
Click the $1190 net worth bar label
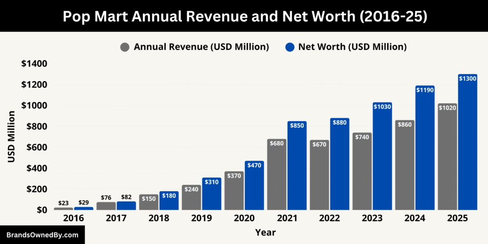pos(425,90)
